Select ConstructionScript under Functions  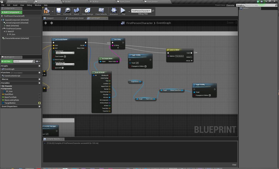click(x=12, y=76)
